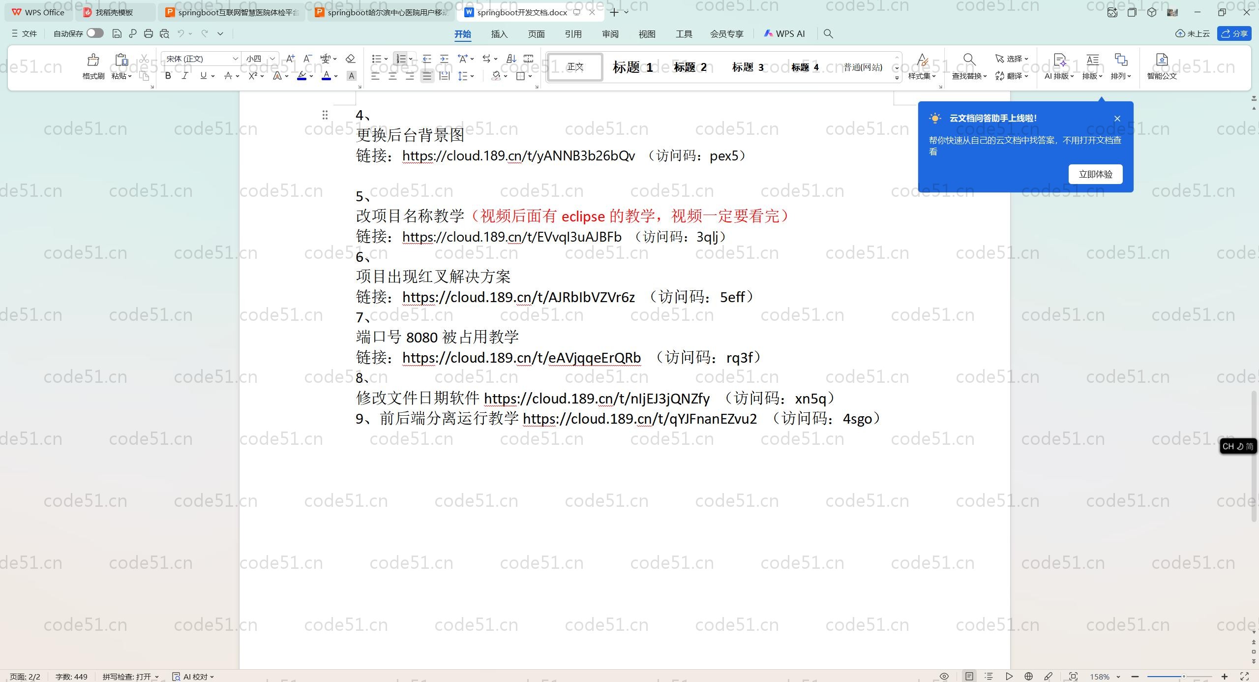Click the sort text icon
This screenshot has width=1259, height=682.
pyautogui.click(x=511, y=59)
